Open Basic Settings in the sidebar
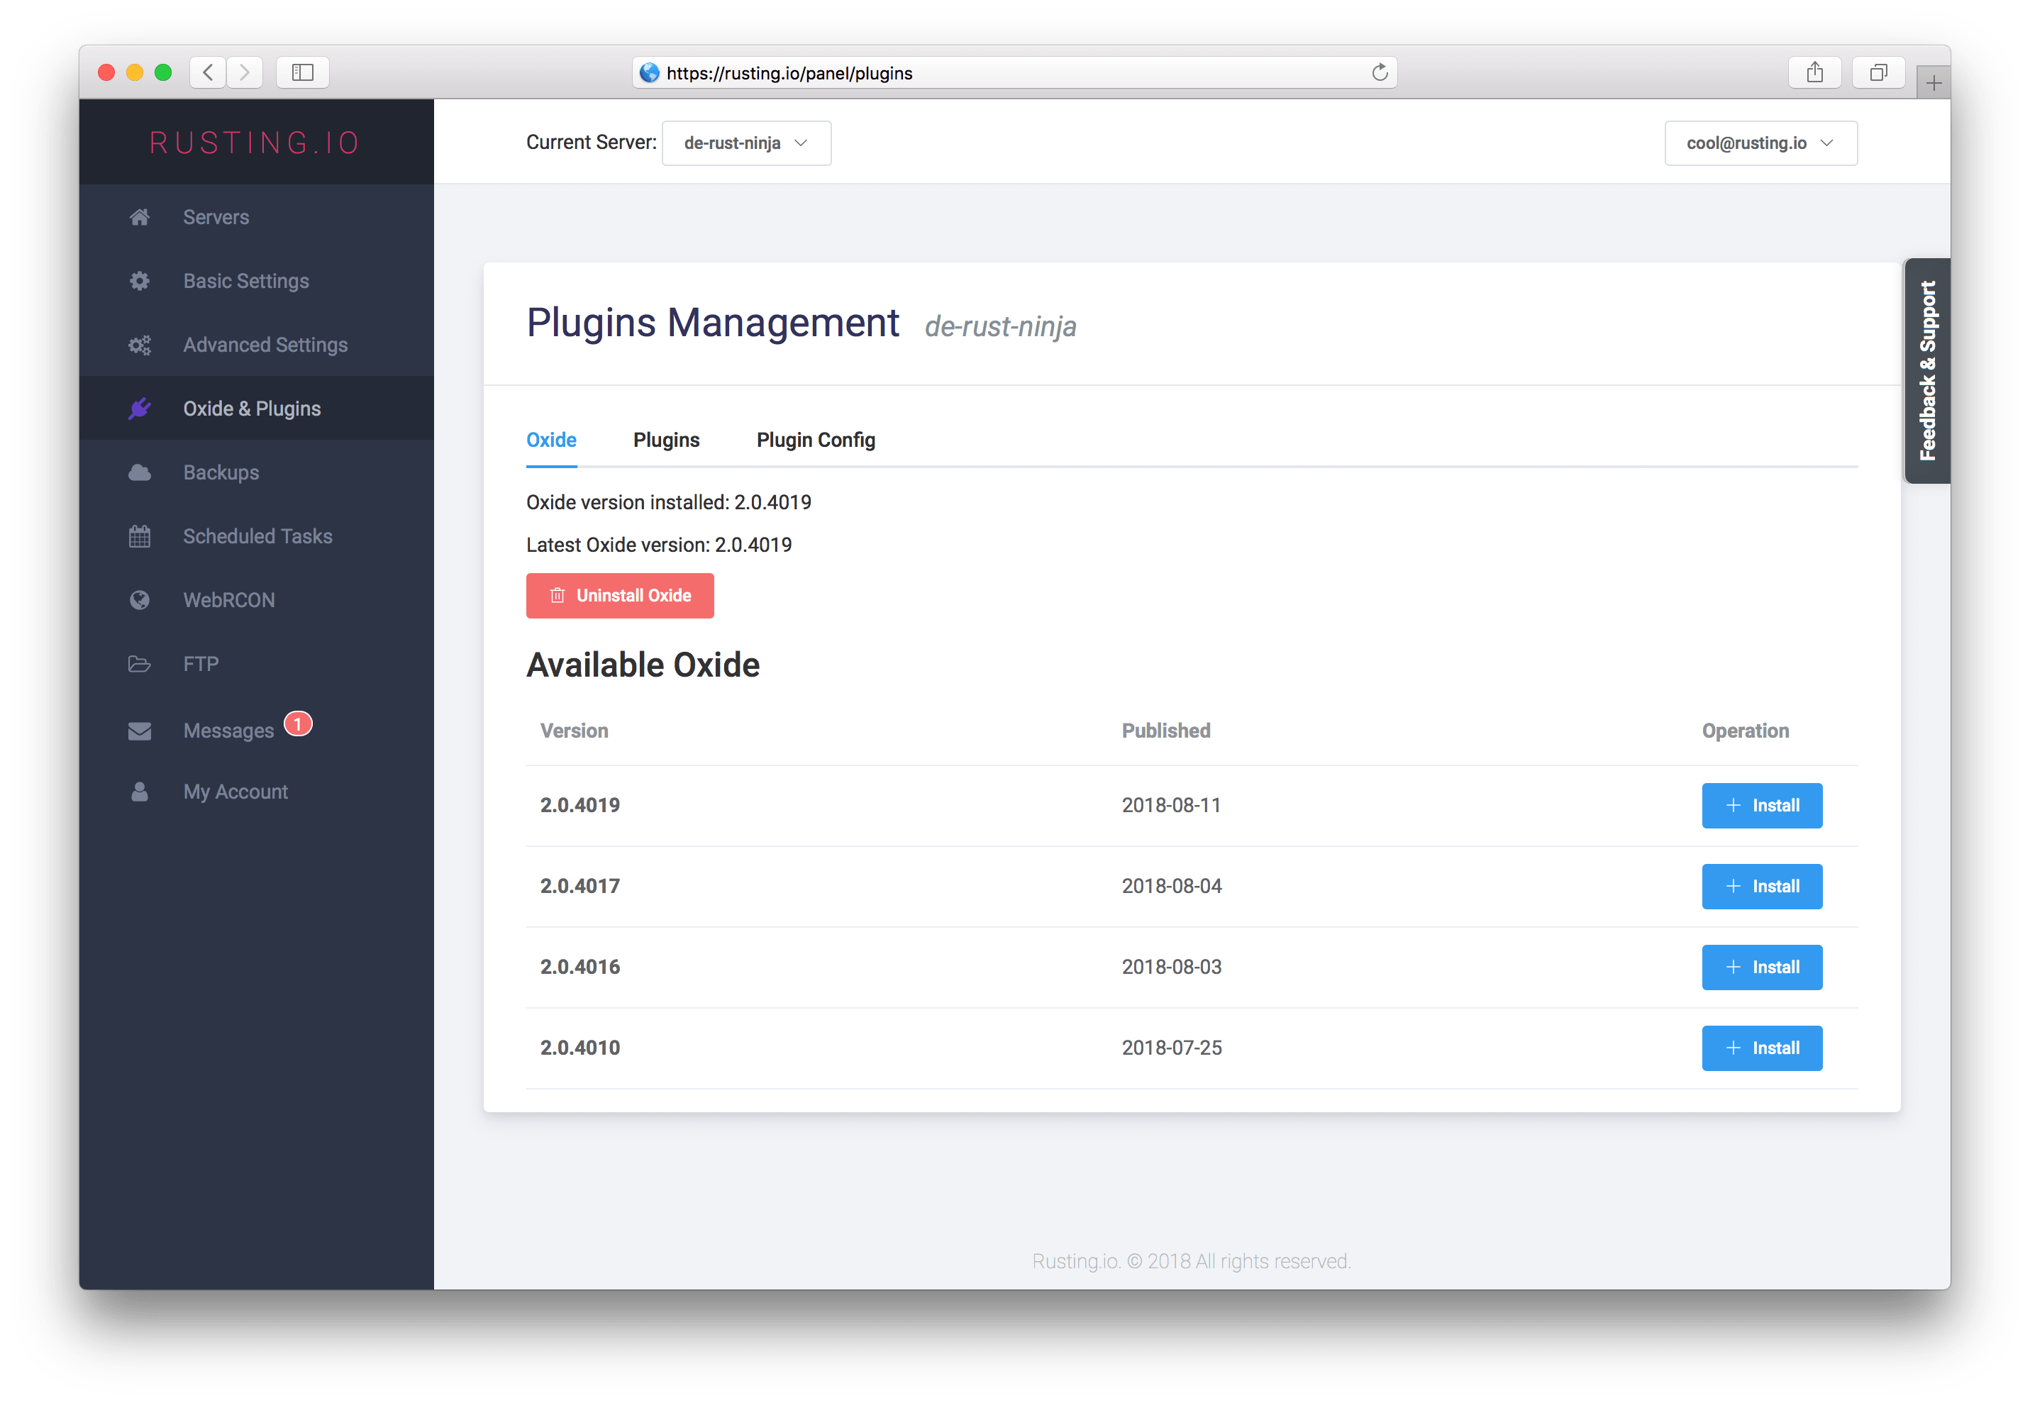Image resolution: width=2030 pixels, height=1403 pixels. click(256, 282)
